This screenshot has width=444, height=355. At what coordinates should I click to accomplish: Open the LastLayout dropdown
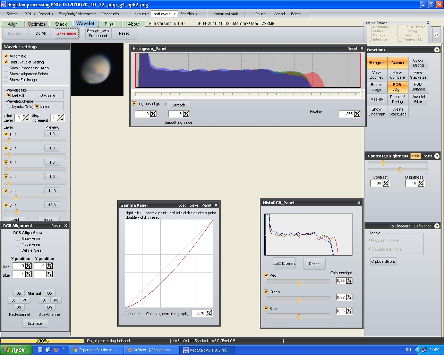(174, 14)
